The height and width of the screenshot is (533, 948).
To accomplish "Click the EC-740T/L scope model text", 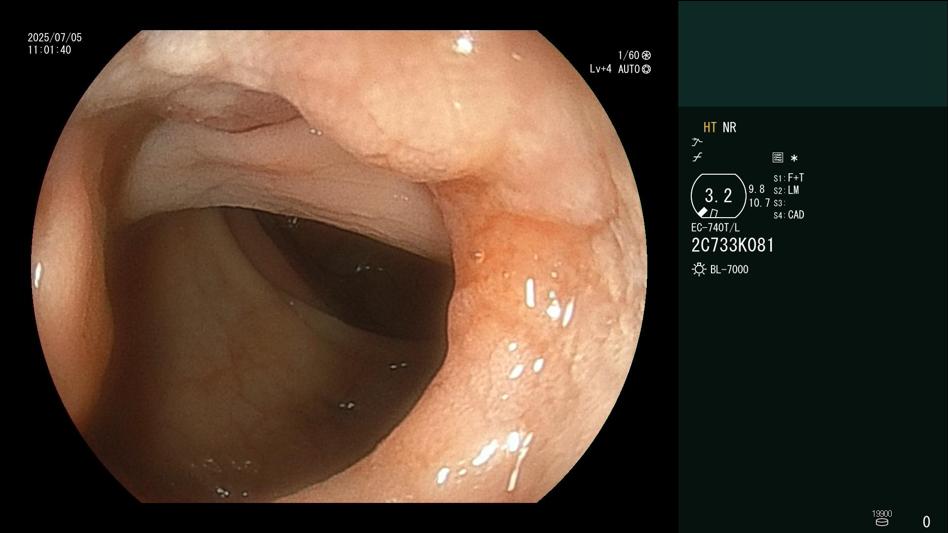I will pos(715,228).
